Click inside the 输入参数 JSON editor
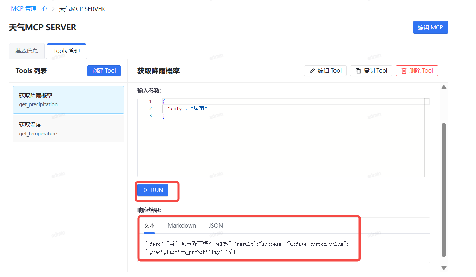Screen dimensions: 476x277 coord(284,137)
